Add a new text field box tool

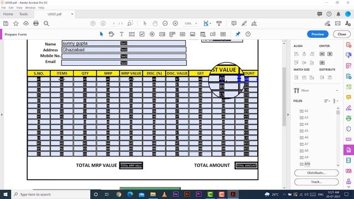coord(132,34)
